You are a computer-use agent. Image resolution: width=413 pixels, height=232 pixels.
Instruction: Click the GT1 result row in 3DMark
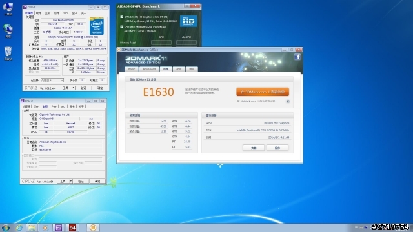(x=181, y=121)
